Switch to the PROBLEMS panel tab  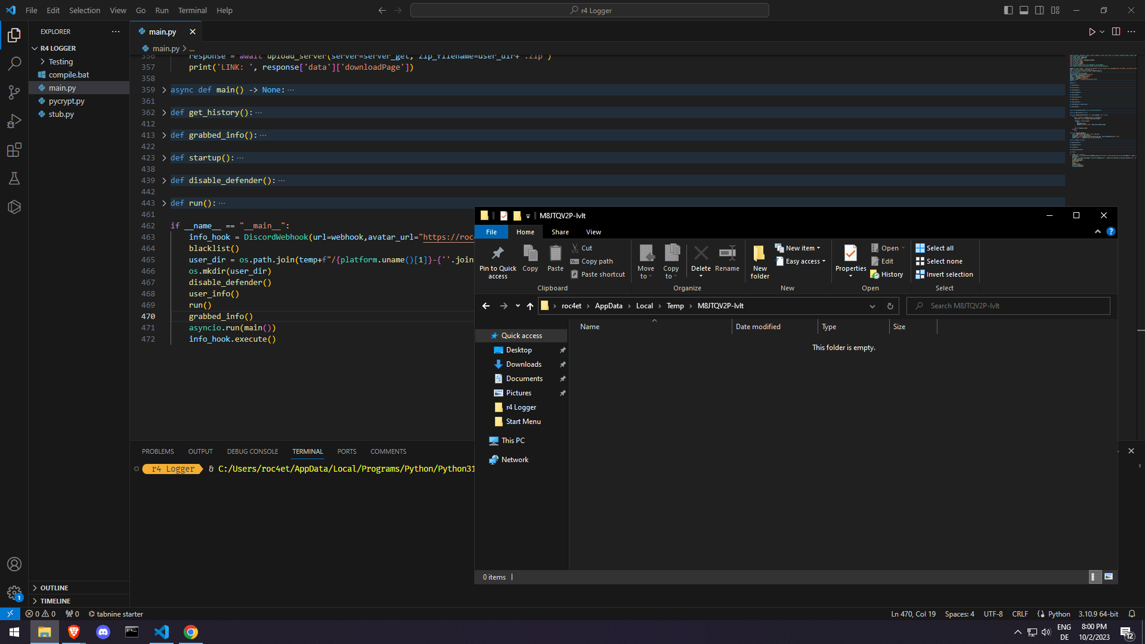[158, 451]
